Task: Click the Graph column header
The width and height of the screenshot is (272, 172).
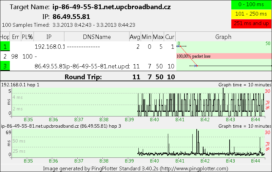Action: [x=224, y=37]
